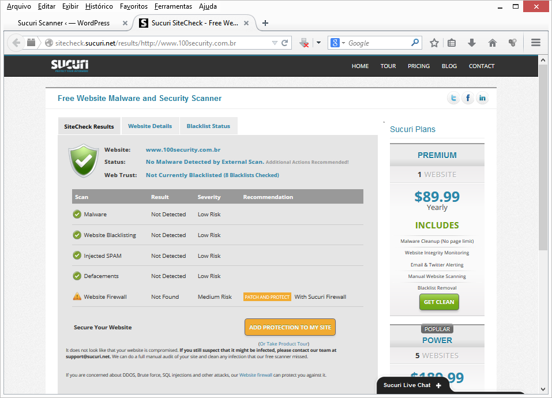
Task: Switch to the Blacklist Status tab
Action: 208,126
